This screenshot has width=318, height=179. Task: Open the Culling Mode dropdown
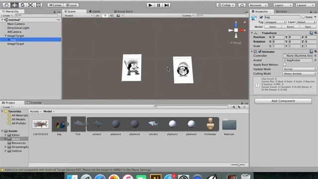300,74
